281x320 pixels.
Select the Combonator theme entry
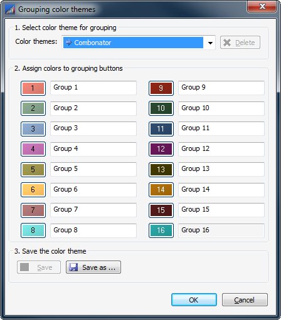(133, 43)
